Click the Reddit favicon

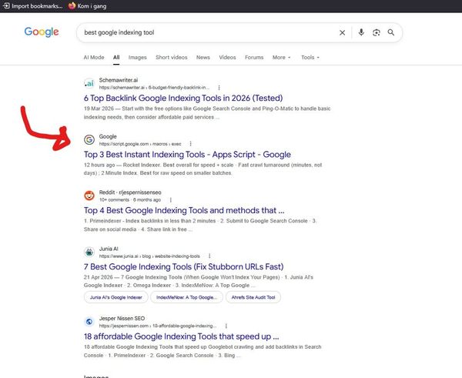pos(89,196)
